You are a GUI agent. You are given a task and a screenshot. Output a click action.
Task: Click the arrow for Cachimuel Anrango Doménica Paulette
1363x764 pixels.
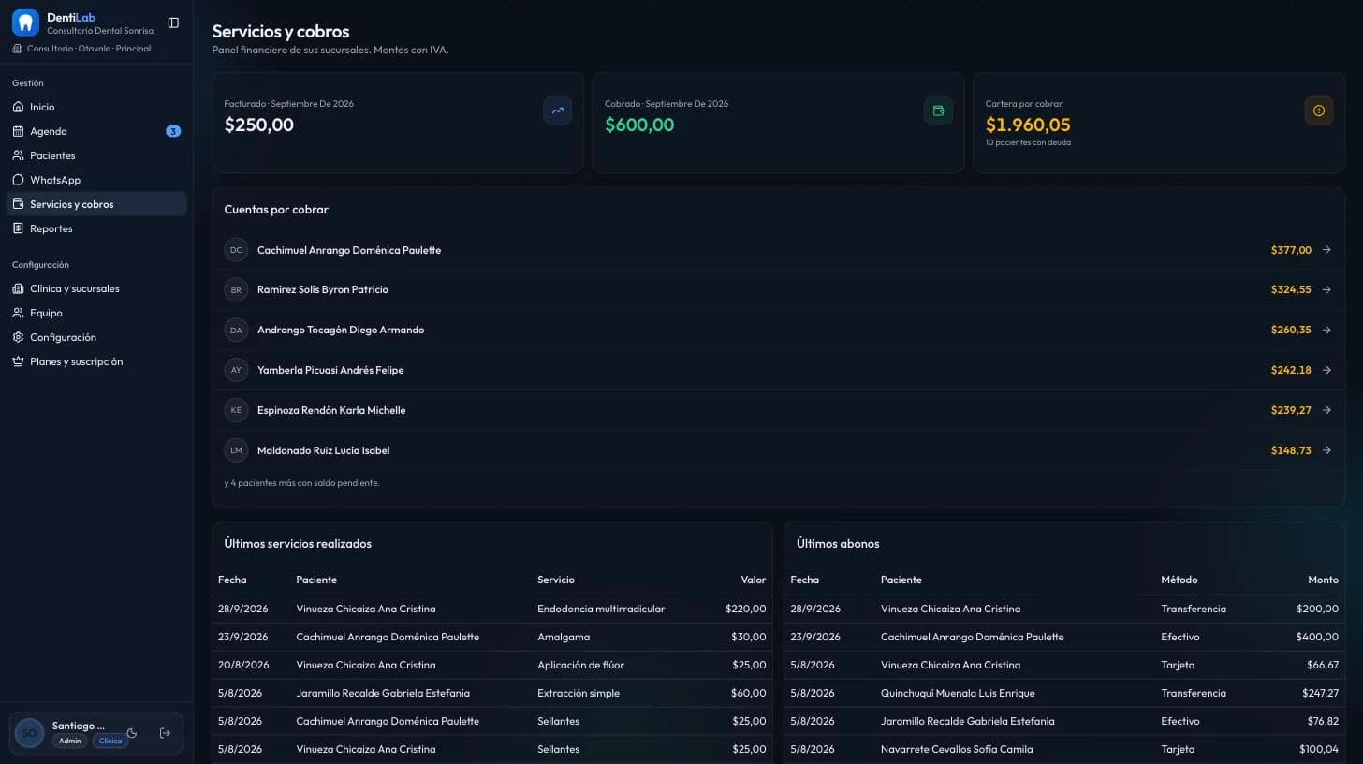[x=1326, y=250]
